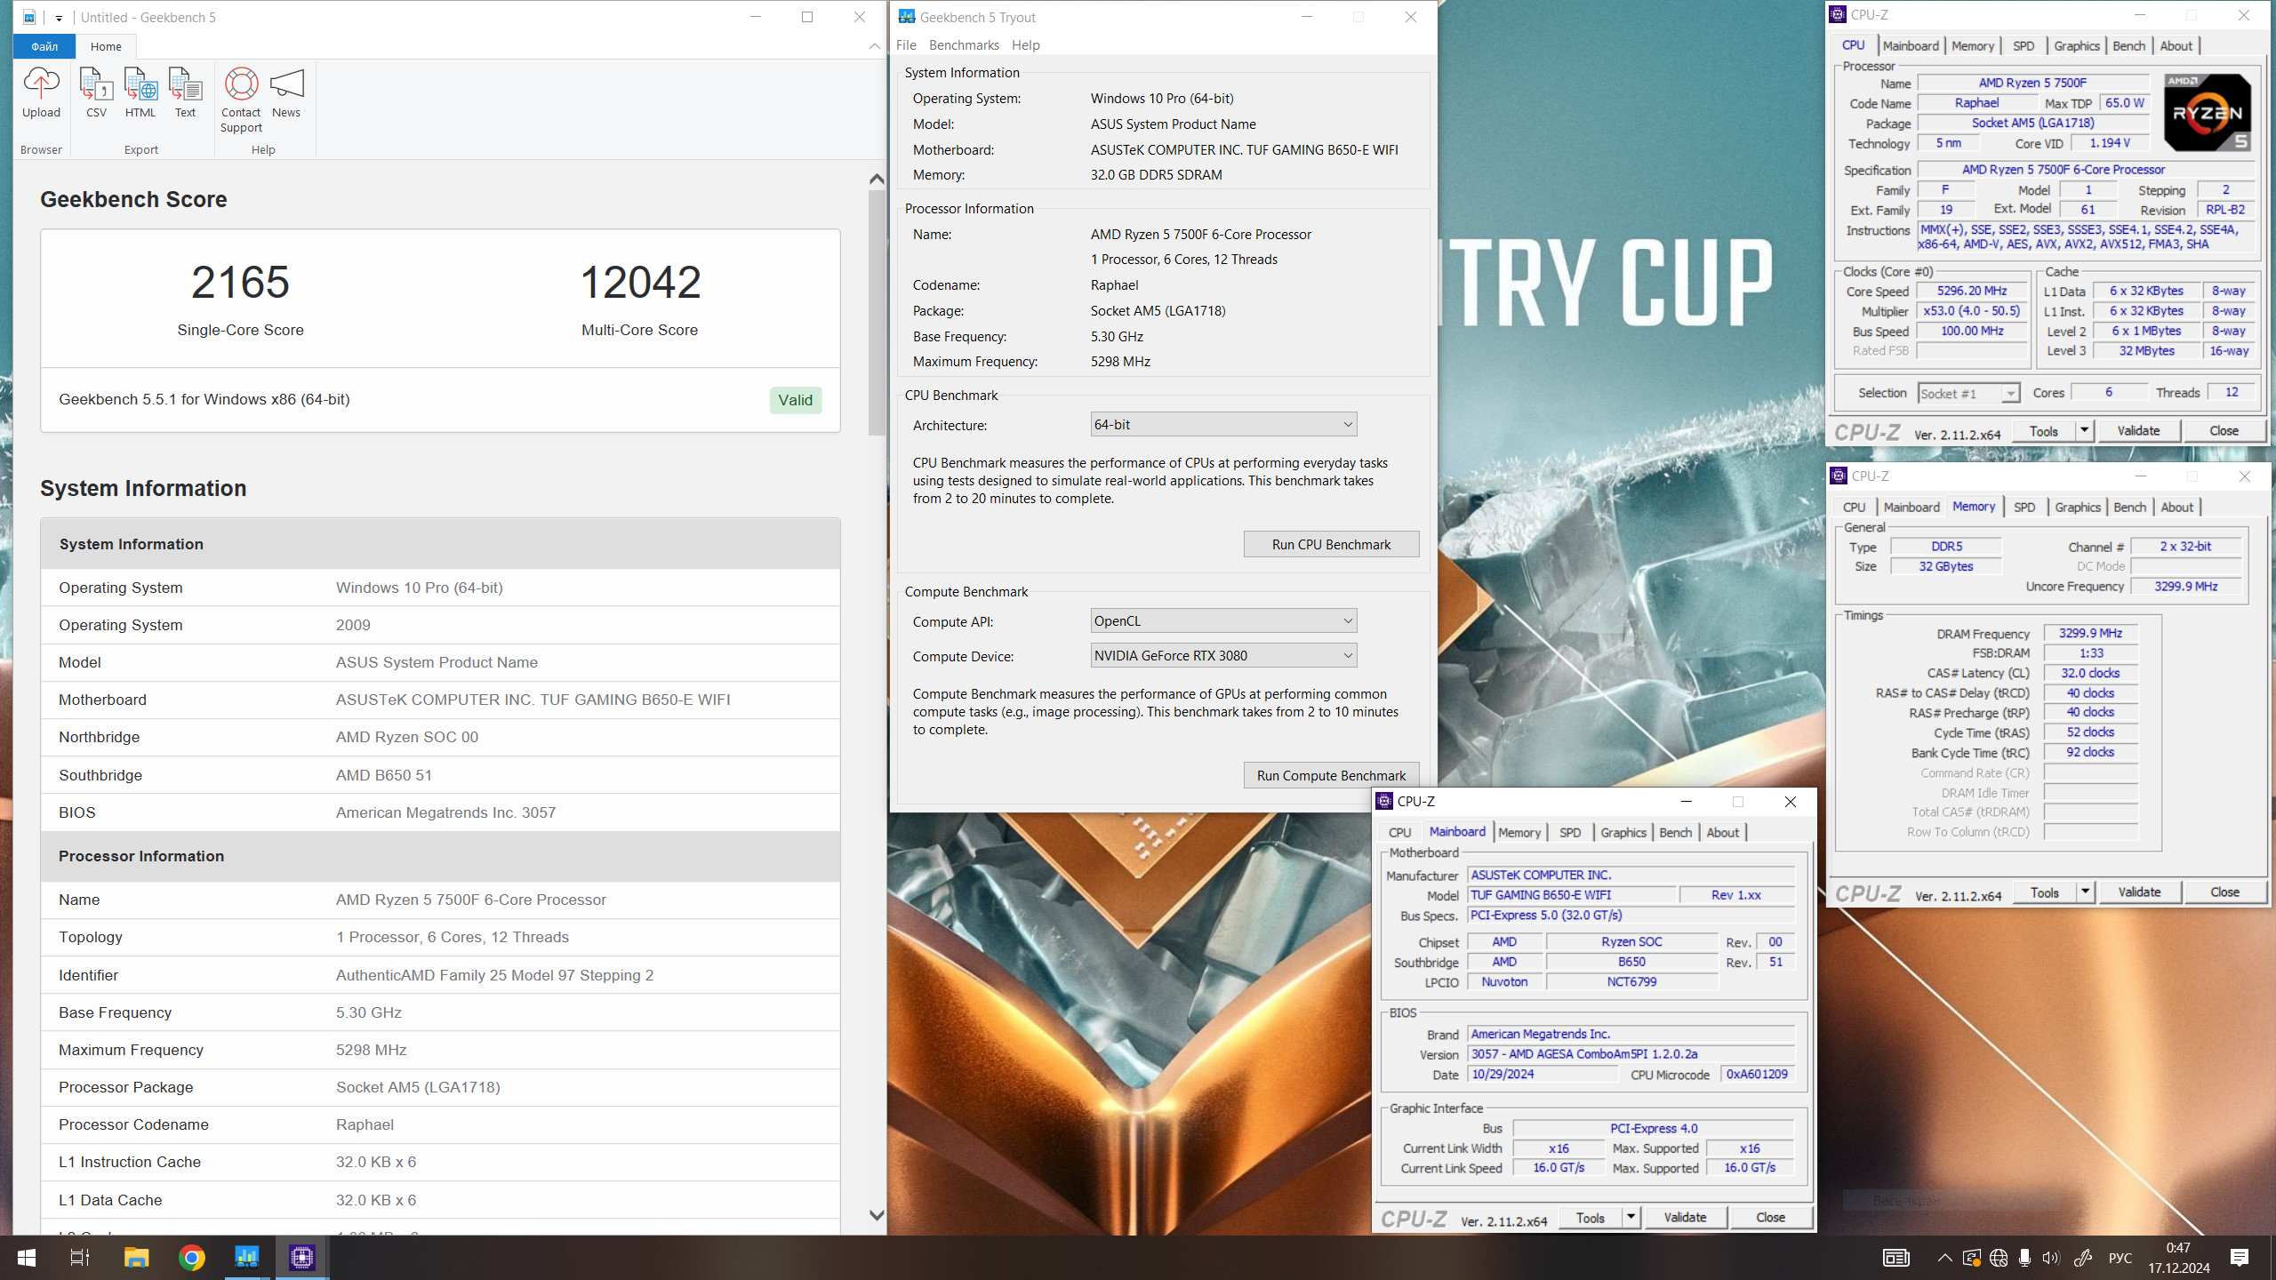Screen dimensions: 2276x1280
Task: Open the Файл tab
Action: tap(44, 46)
